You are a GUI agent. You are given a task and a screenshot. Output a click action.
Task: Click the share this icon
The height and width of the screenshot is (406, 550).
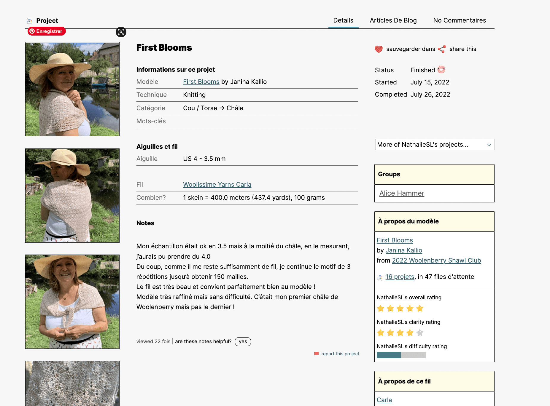tap(442, 49)
